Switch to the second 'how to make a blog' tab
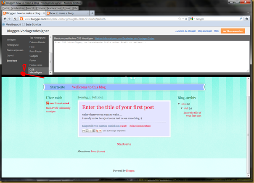Screen dimensions: 254x183 click(x=68, y=13)
